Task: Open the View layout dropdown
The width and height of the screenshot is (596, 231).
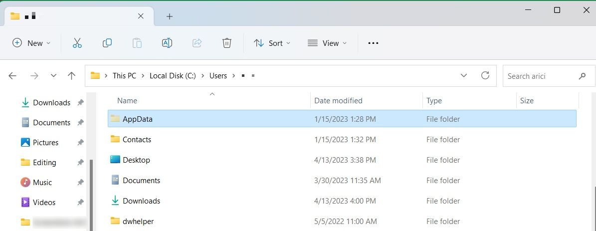Action: [x=327, y=43]
